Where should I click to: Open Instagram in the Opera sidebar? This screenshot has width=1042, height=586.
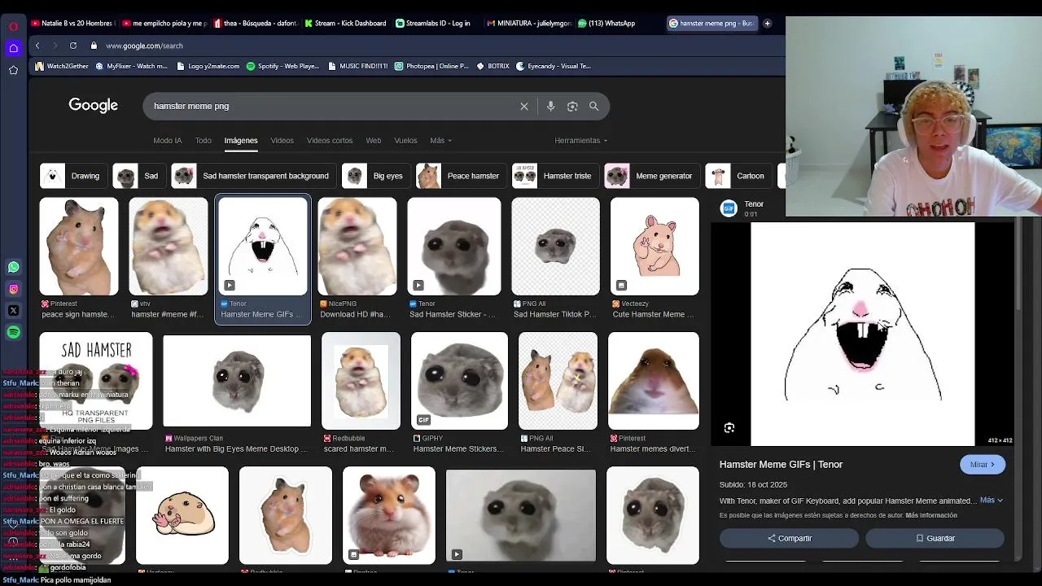[x=13, y=289]
